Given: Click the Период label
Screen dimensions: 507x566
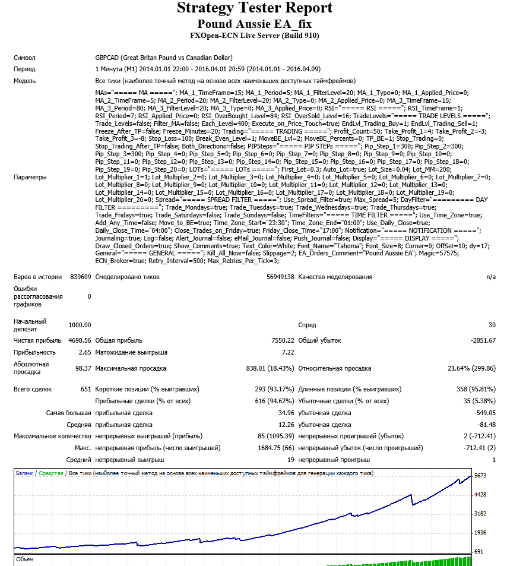Looking at the screenshot, I should coord(24,69).
